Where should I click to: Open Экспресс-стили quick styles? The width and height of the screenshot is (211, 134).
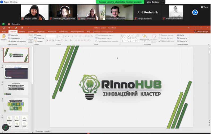point(154,38)
